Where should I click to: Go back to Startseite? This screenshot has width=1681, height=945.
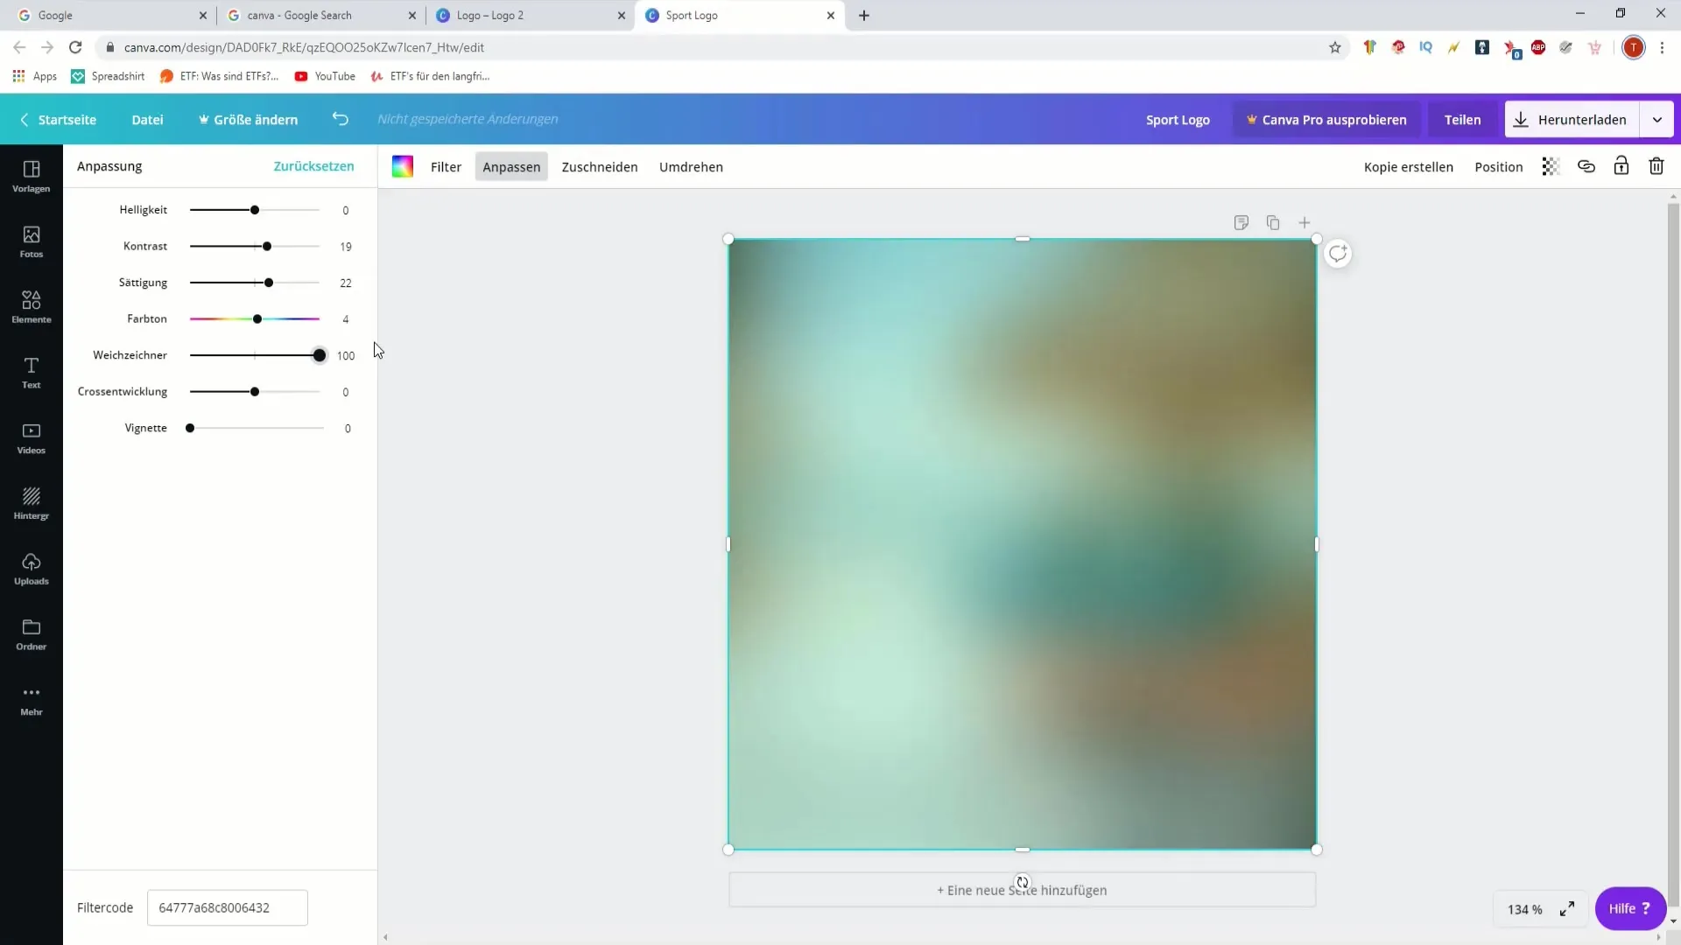coord(58,120)
